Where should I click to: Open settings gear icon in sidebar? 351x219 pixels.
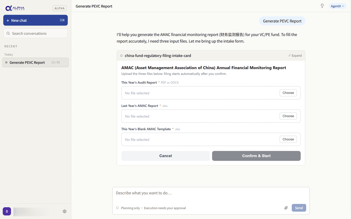click(x=65, y=211)
